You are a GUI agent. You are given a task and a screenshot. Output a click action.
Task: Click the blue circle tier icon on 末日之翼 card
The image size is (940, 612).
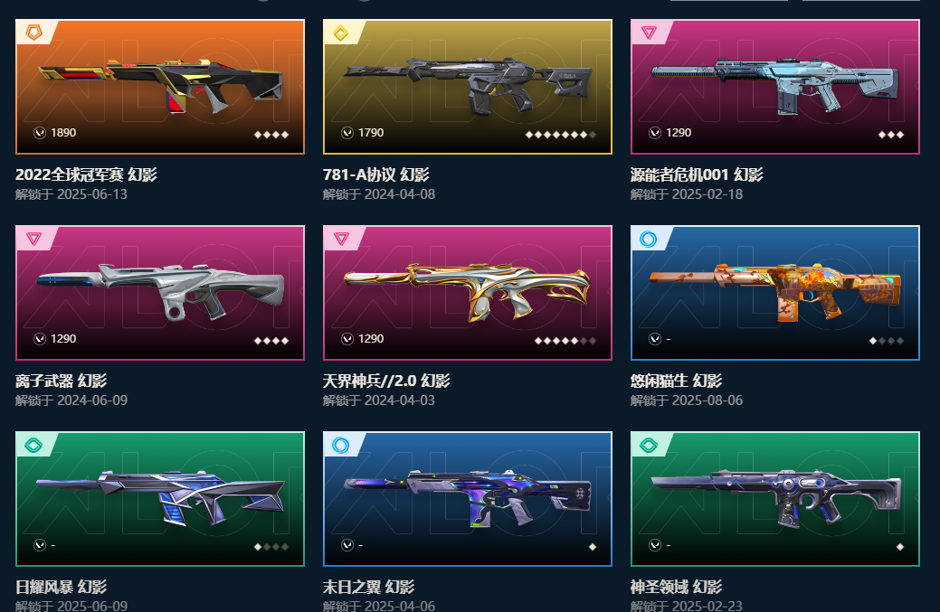[x=340, y=445]
